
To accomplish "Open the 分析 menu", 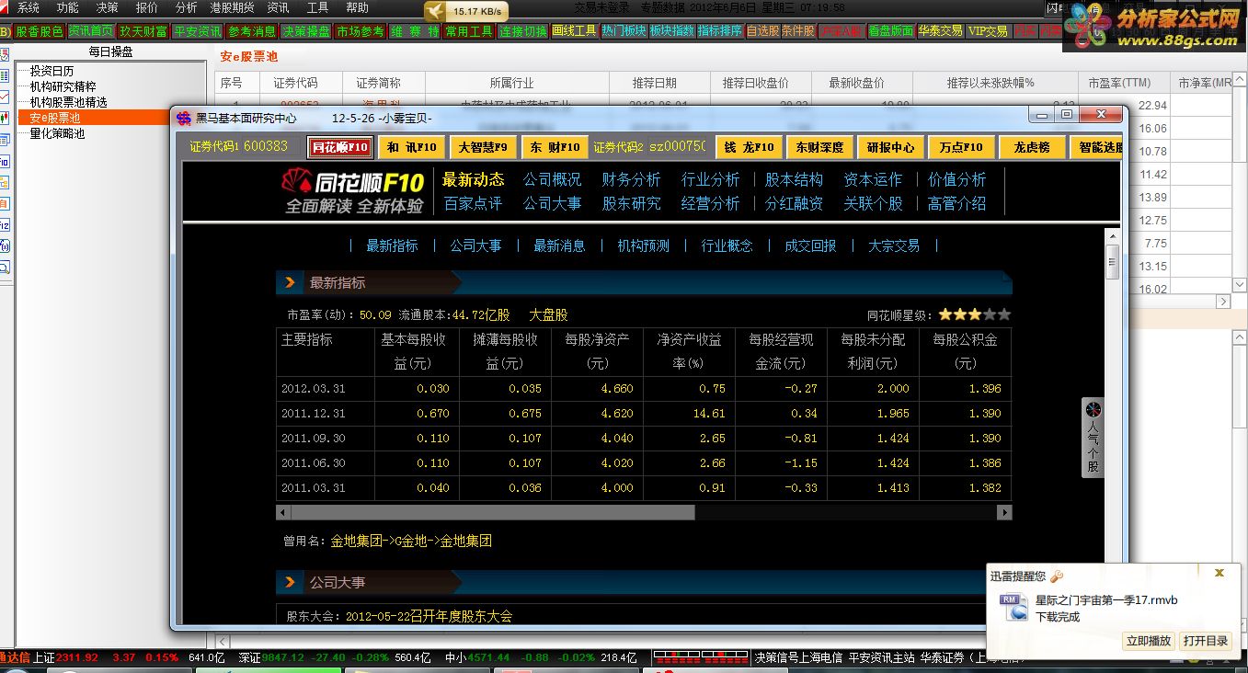I will 187,7.
